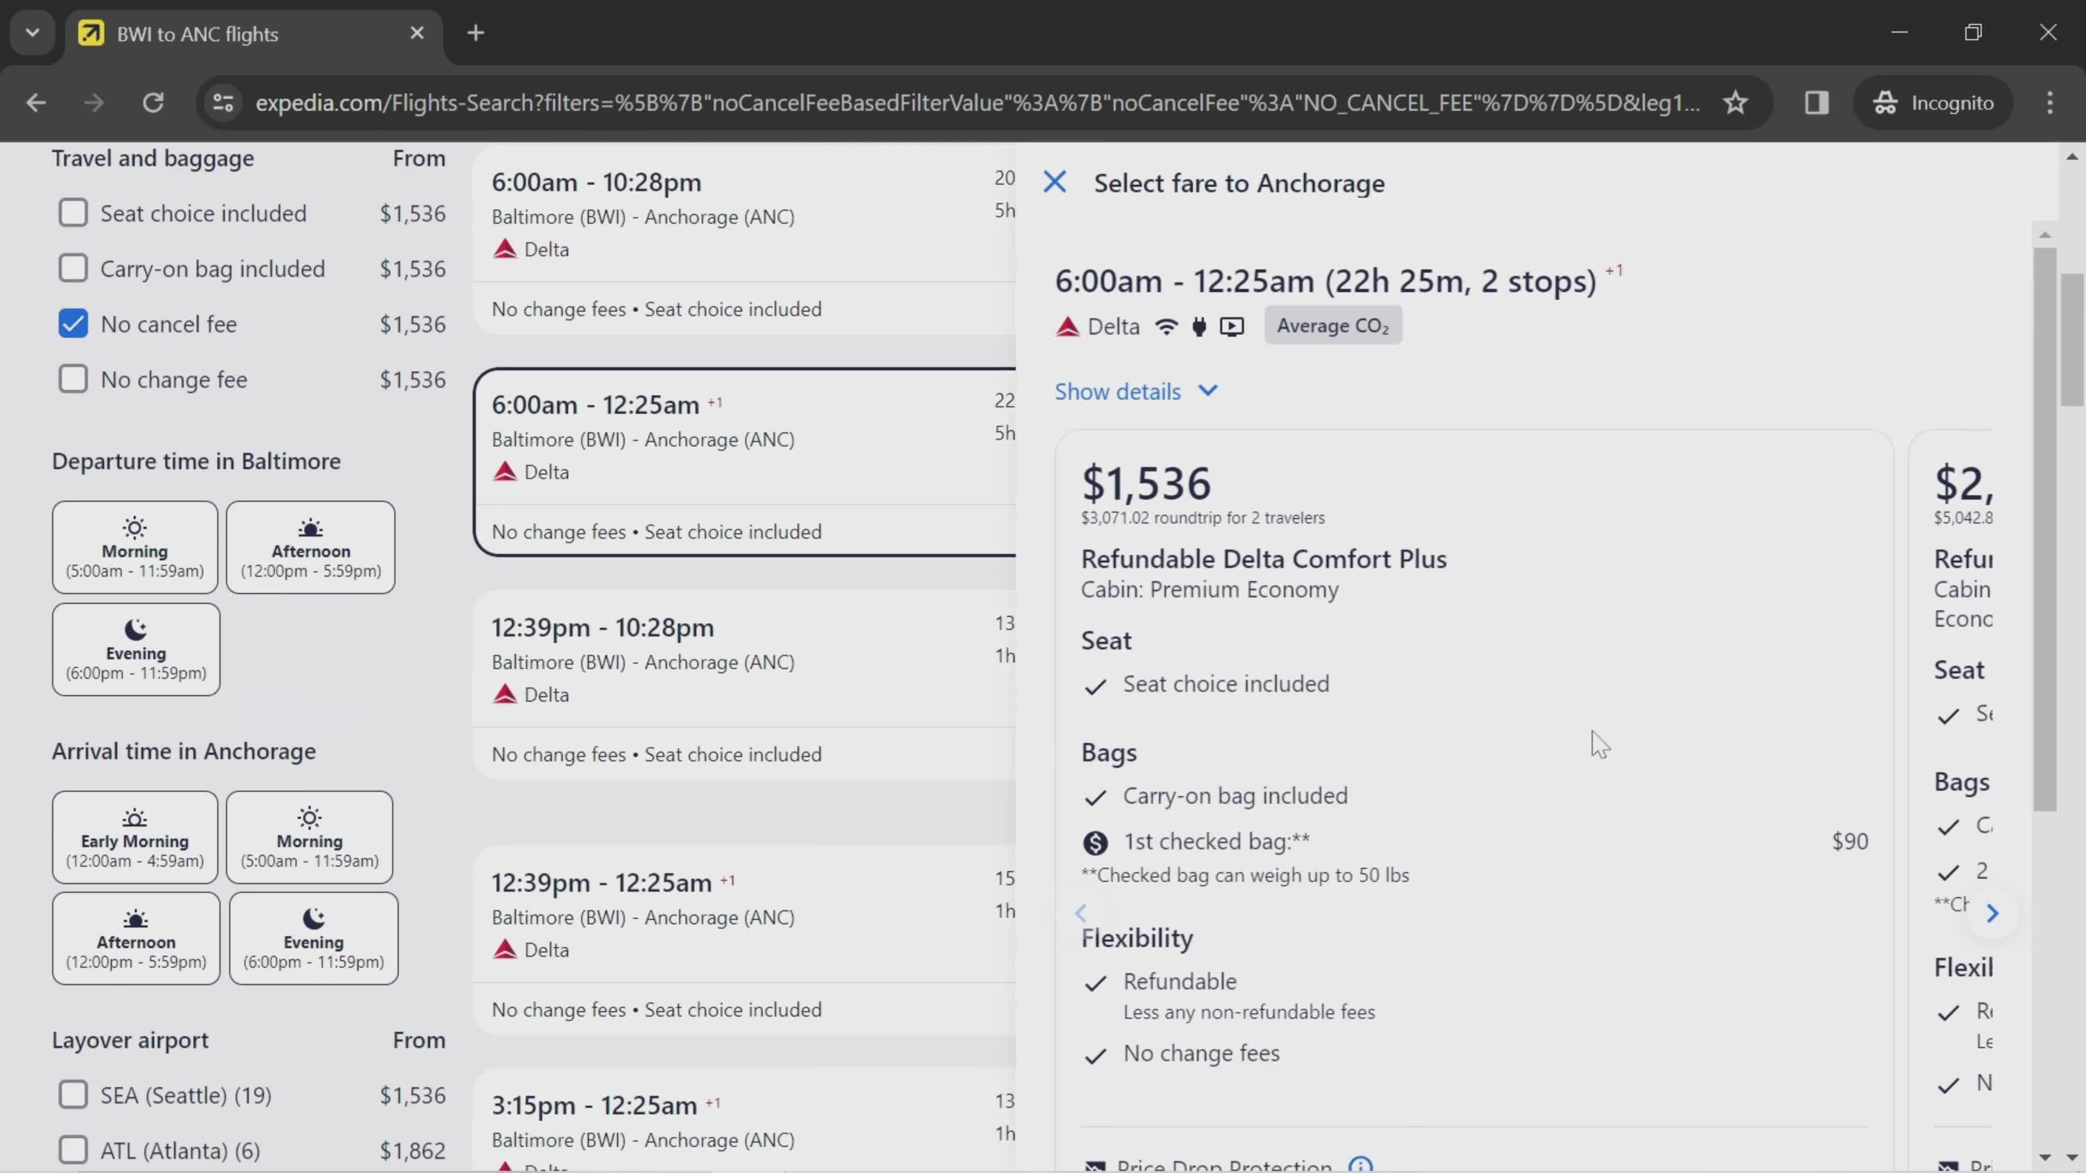Screen dimensions: 2086x1173
Task: Open browser side panel icon
Action: click(1817, 103)
